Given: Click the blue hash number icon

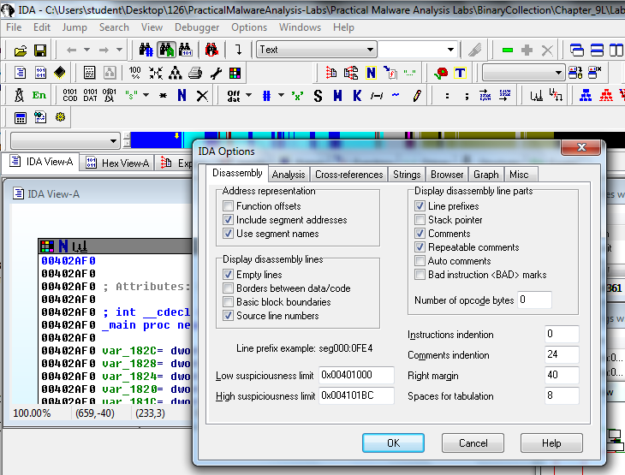Looking at the screenshot, I should coord(266,96).
